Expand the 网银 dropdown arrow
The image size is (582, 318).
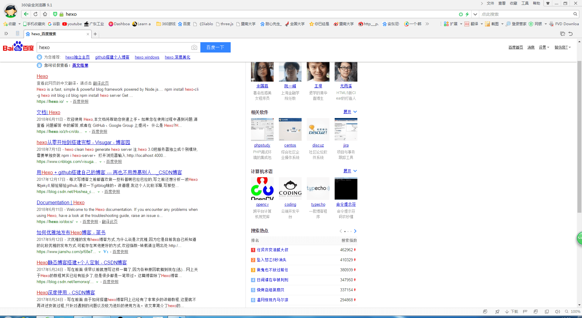tap(546, 24)
